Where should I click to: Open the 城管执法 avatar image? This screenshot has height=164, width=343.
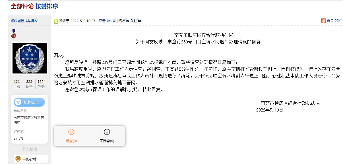tap(30, 58)
